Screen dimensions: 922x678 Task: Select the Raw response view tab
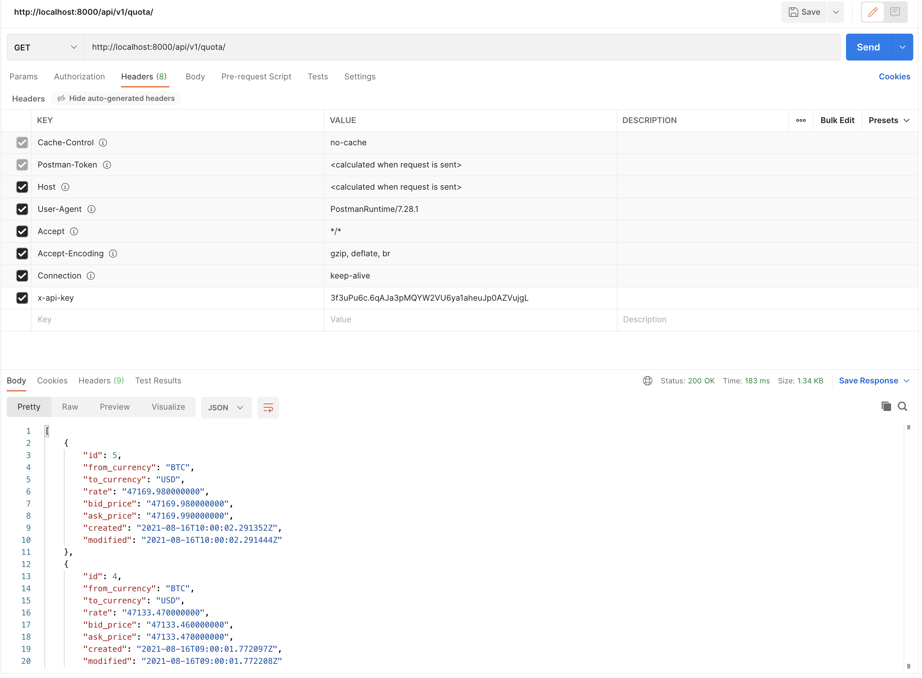tap(70, 407)
